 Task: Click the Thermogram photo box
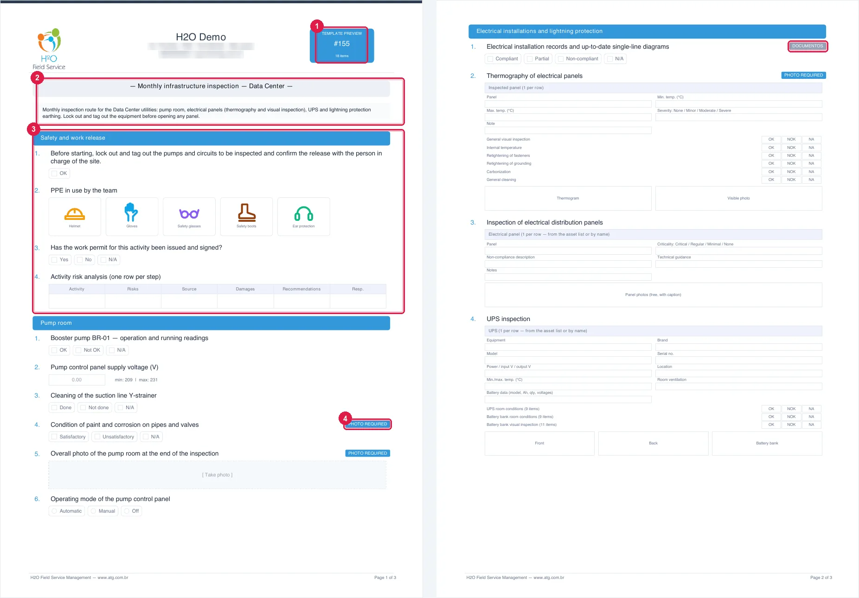[x=568, y=199]
